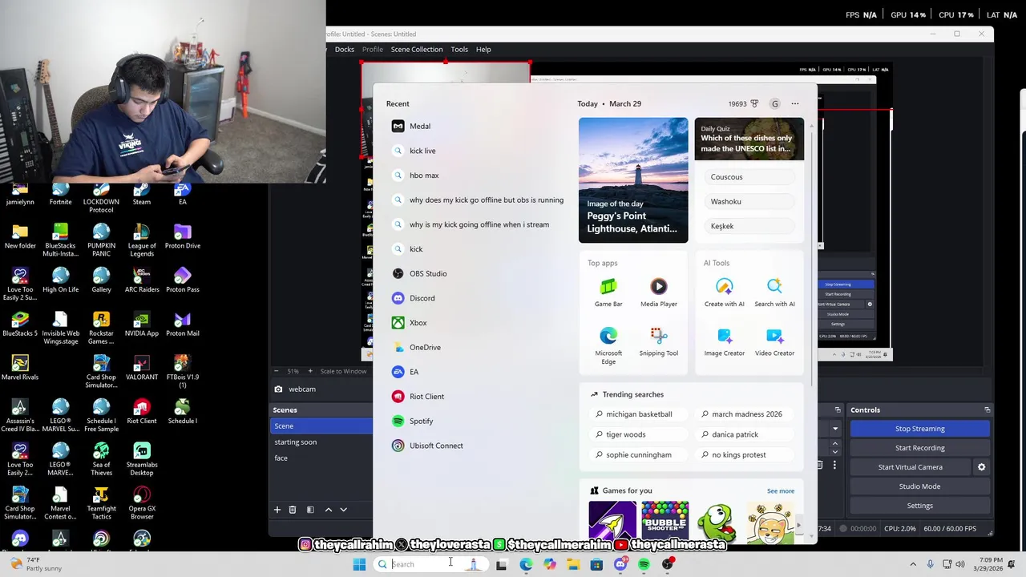Open Image Creator AI tool
Image resolution: width=1026 pixels, height=577 pixels.
click(725, 341)
